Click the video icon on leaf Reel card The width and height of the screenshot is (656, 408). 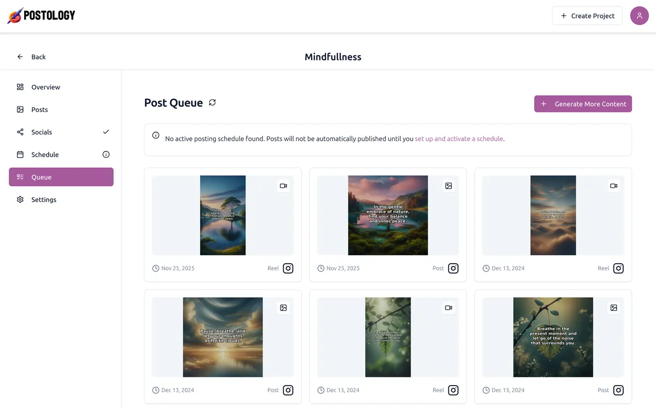448,308
